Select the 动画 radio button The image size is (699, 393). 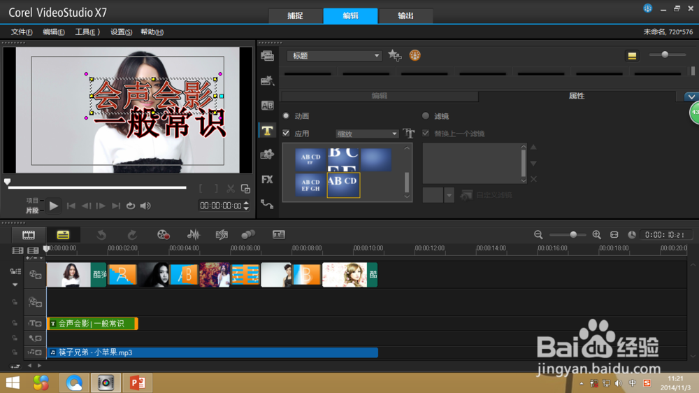pos(286,116)
